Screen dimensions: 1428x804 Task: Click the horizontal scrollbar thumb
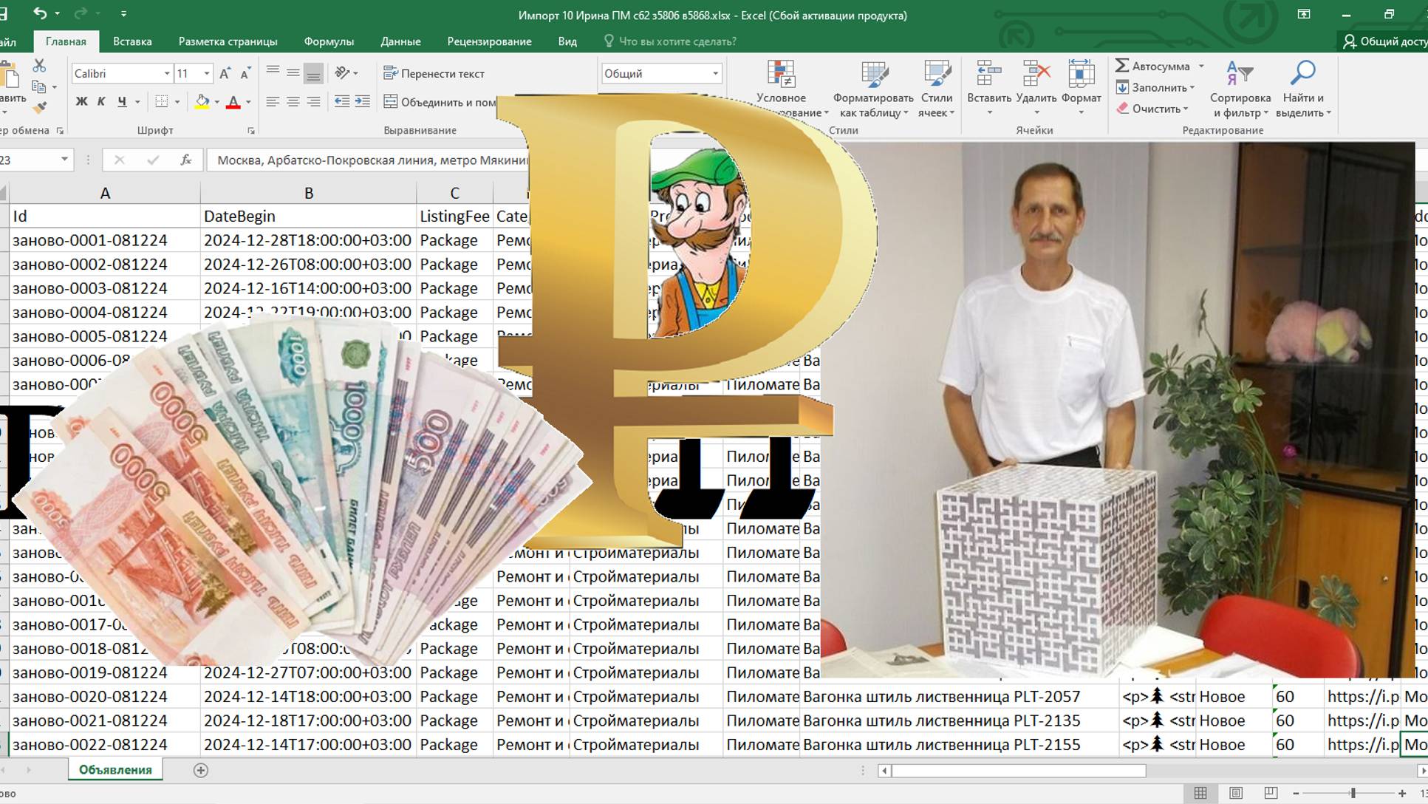point(1019,771)
